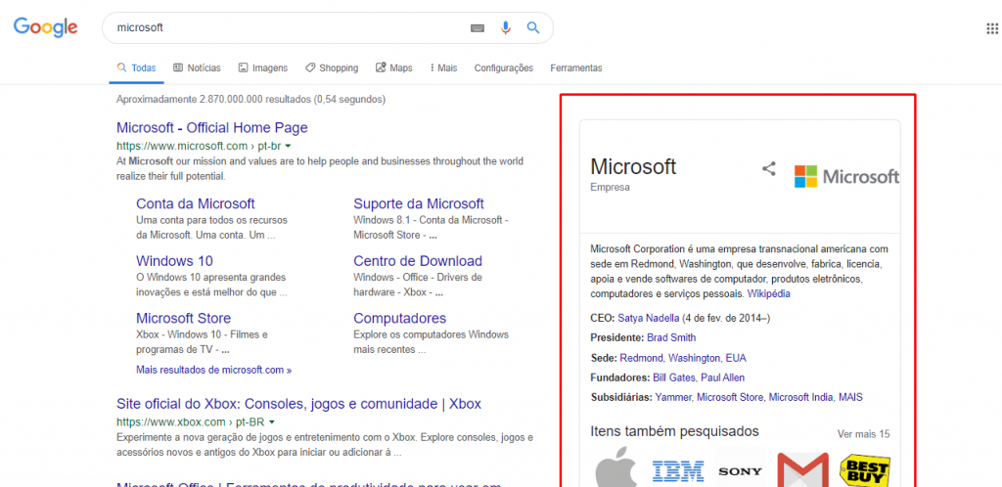The height and width of the screenshot is (487, 1002).
Task: Open the on-screen keyboard icon
Action: click(478, 28)
